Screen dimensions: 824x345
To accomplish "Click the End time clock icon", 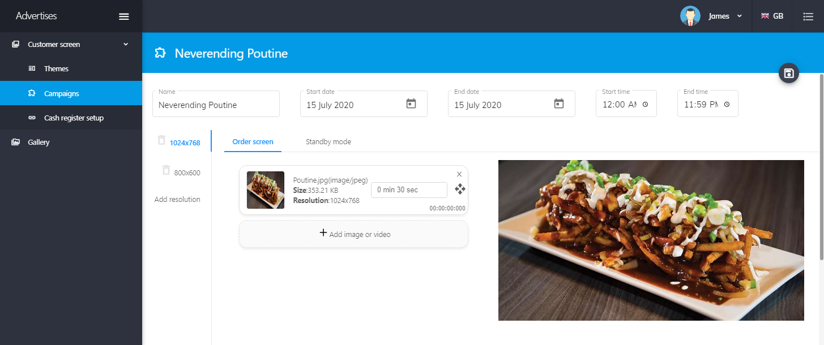I will click(727, 105).
